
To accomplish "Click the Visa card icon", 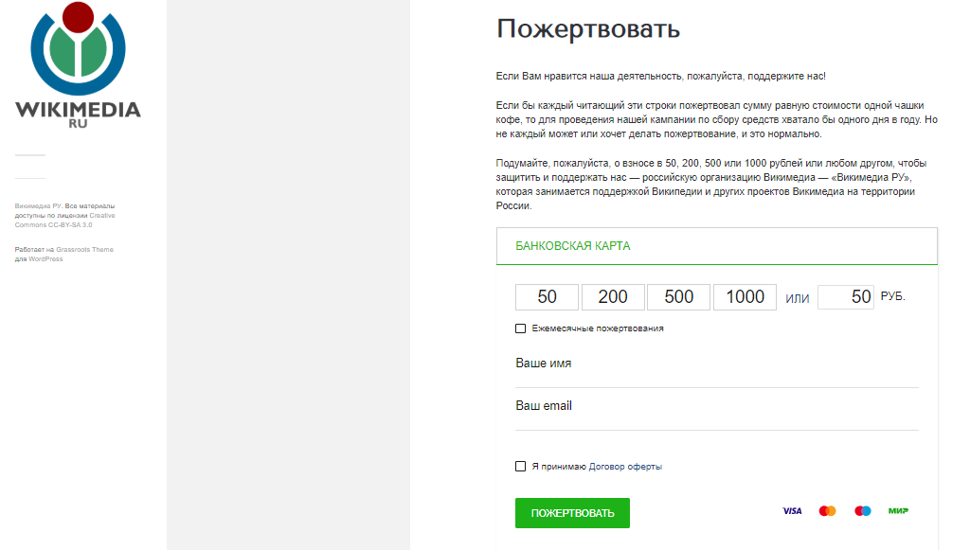I will pyautogui.click(x=792, y=511).
